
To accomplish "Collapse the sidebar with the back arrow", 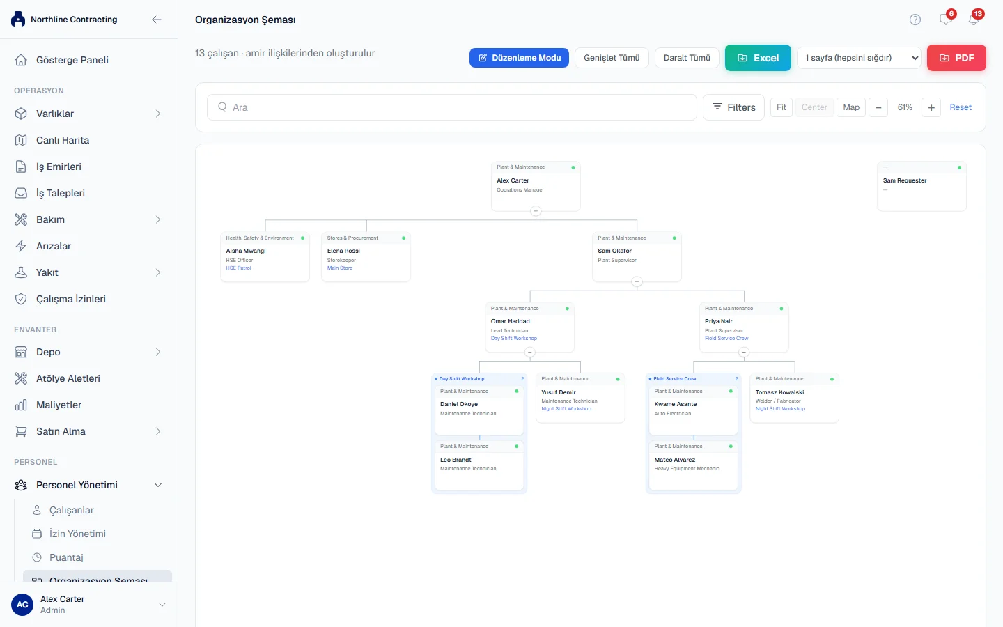I will pos(157,20).
